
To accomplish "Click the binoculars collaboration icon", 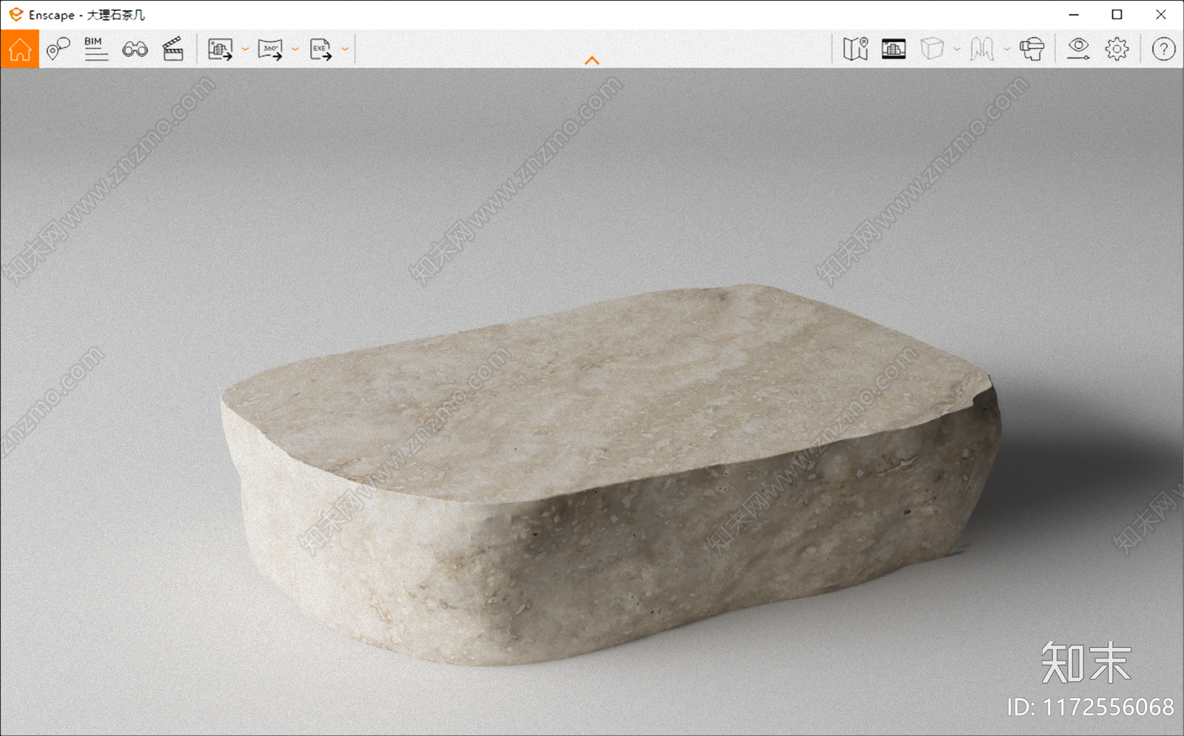I will [135, 50].
